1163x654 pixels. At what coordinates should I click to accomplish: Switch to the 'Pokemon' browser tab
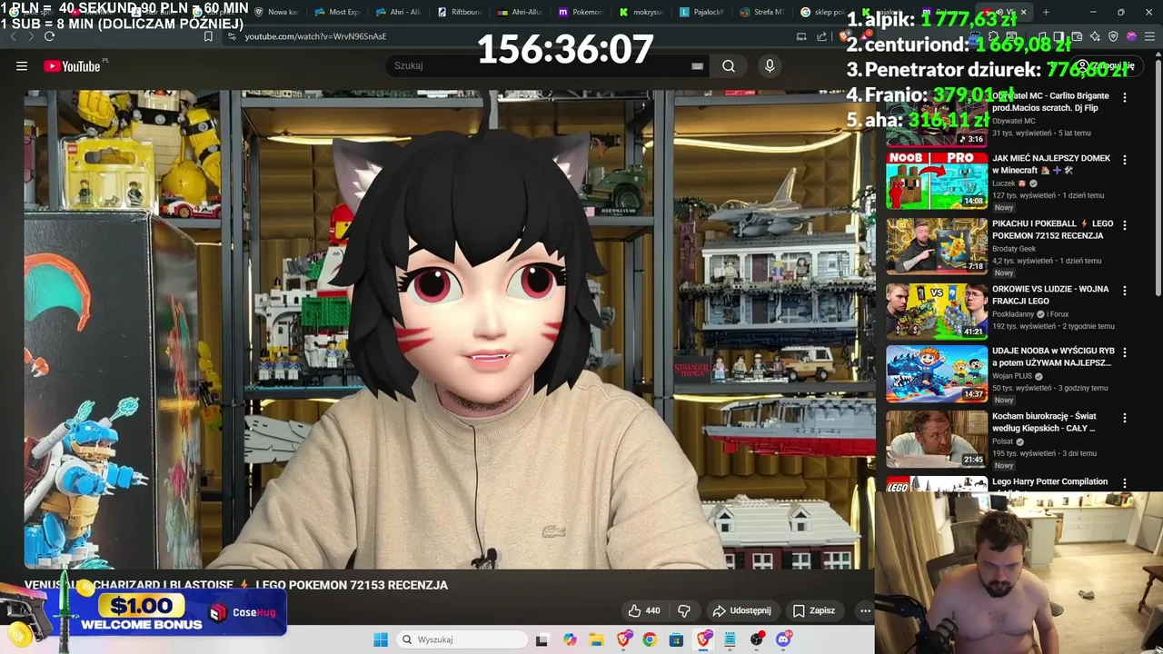pyautogui.click(x=581, y=12)
